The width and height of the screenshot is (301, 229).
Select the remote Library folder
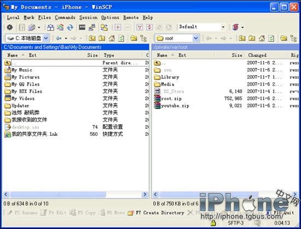[166, 77]
